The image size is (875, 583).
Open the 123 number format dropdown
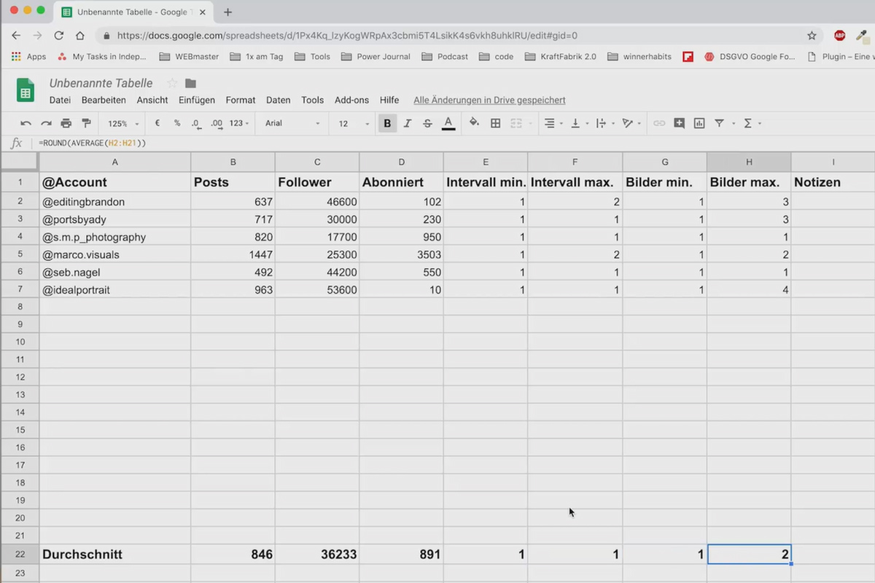pyautogui.click(x=239, y=123)
